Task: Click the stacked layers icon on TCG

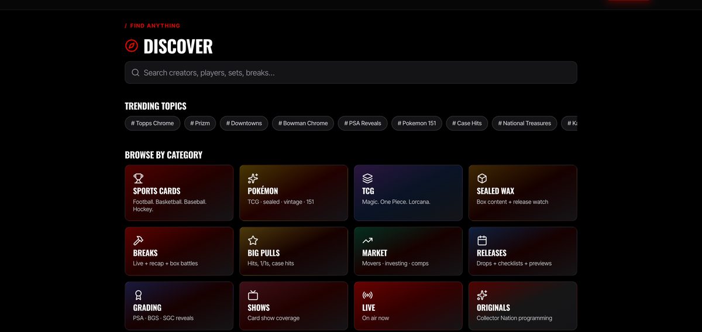Action: coord(367,178)
